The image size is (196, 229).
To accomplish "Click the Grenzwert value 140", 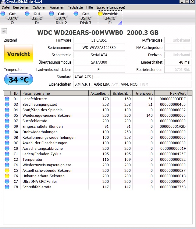I will tap(149, 116).
